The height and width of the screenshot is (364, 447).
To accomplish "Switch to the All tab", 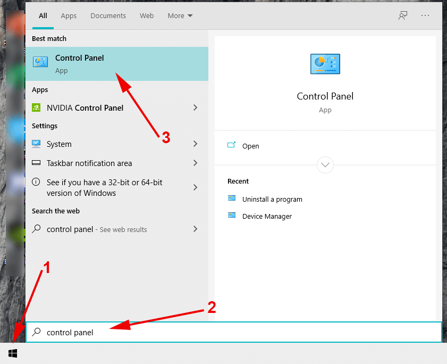I will tap(43, 16).
